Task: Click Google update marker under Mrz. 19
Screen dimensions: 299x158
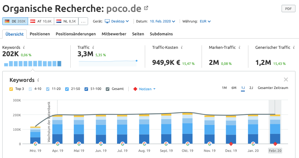Action: tap(35, 144)
